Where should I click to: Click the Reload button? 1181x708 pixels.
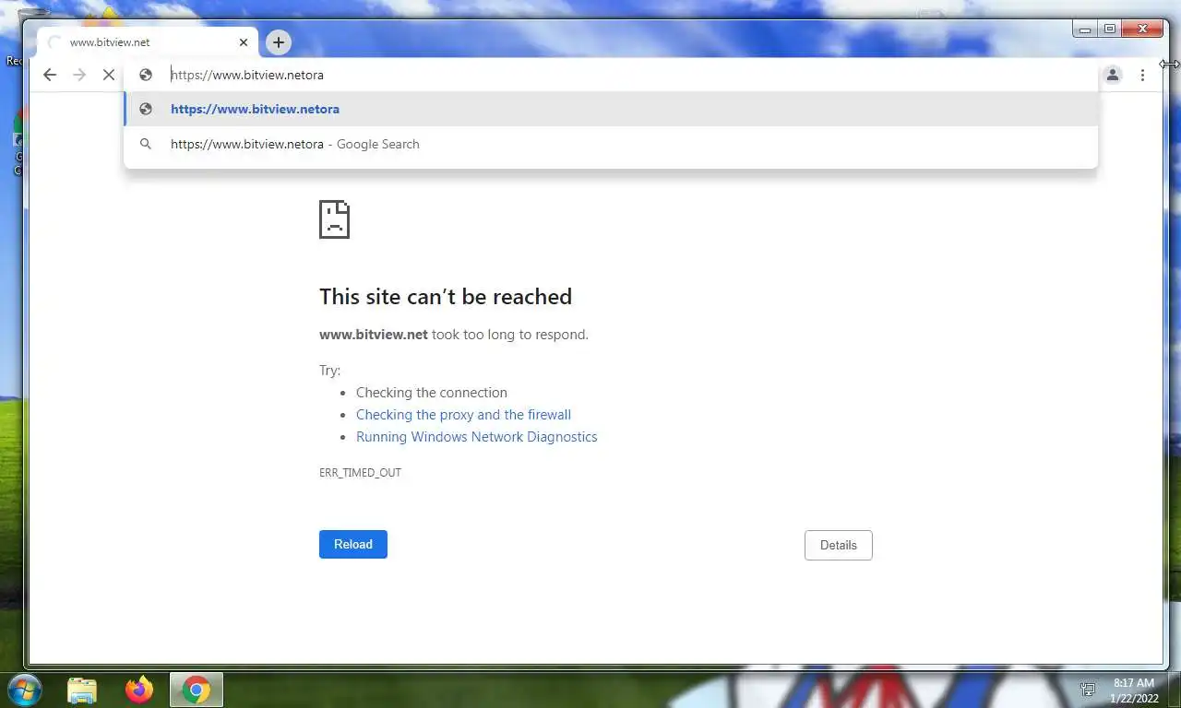[353, 544]
